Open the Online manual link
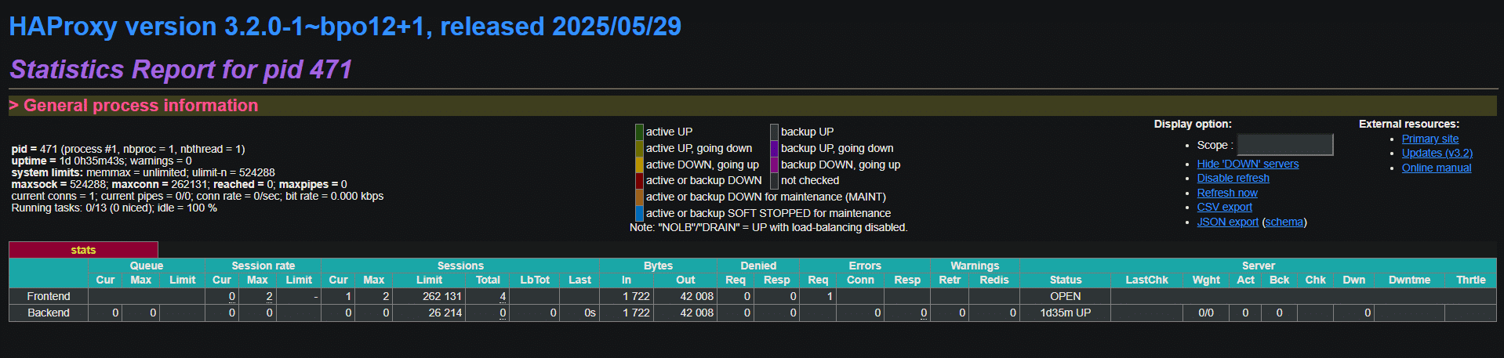This screenshot has width=1504, height=358. (1437, 168)
